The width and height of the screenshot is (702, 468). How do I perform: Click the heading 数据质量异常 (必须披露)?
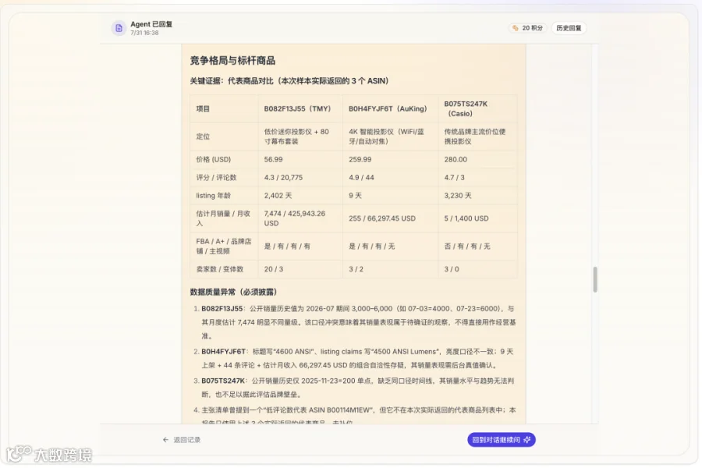pos(234,292)
